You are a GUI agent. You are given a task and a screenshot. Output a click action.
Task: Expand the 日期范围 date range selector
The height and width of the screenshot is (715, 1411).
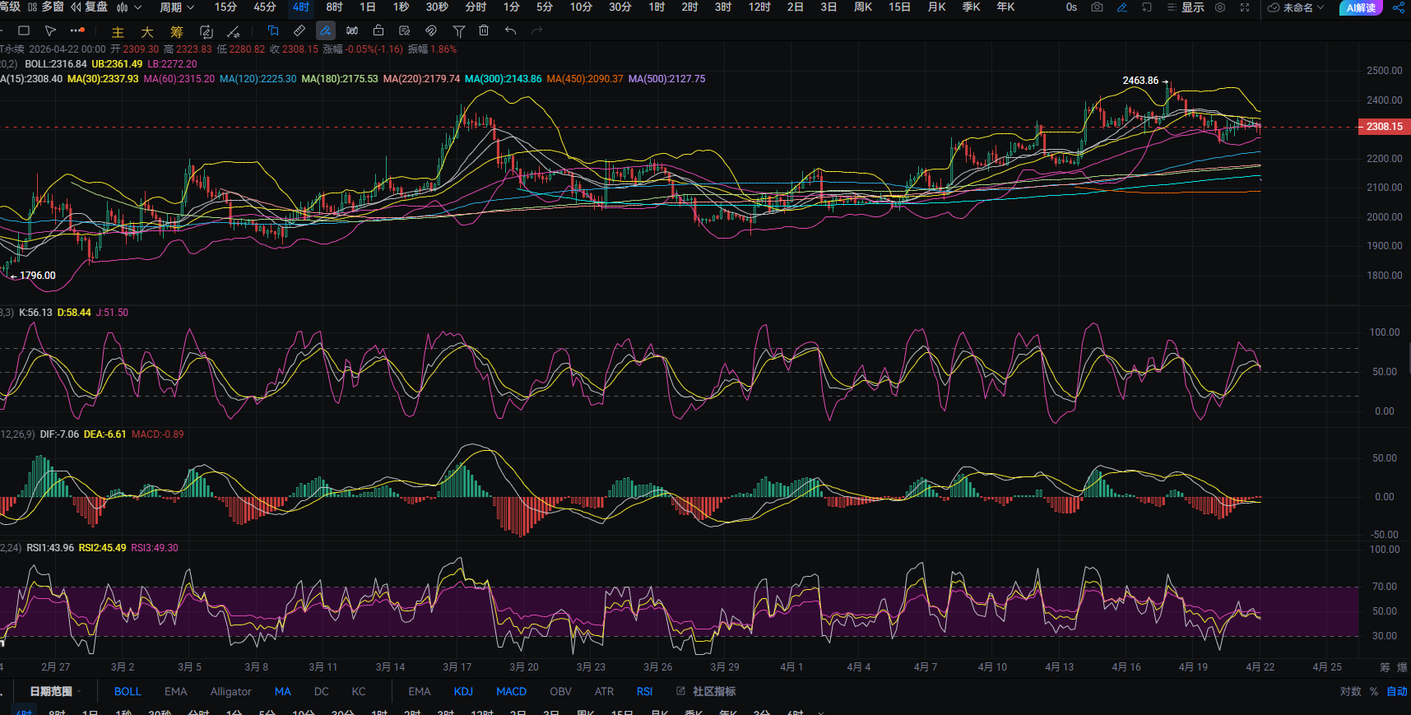[54, 691]
